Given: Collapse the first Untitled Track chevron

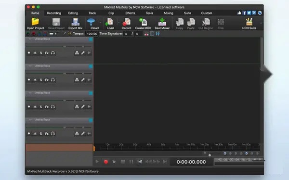Looking at the screenshot, I should (x=30, y=39).
